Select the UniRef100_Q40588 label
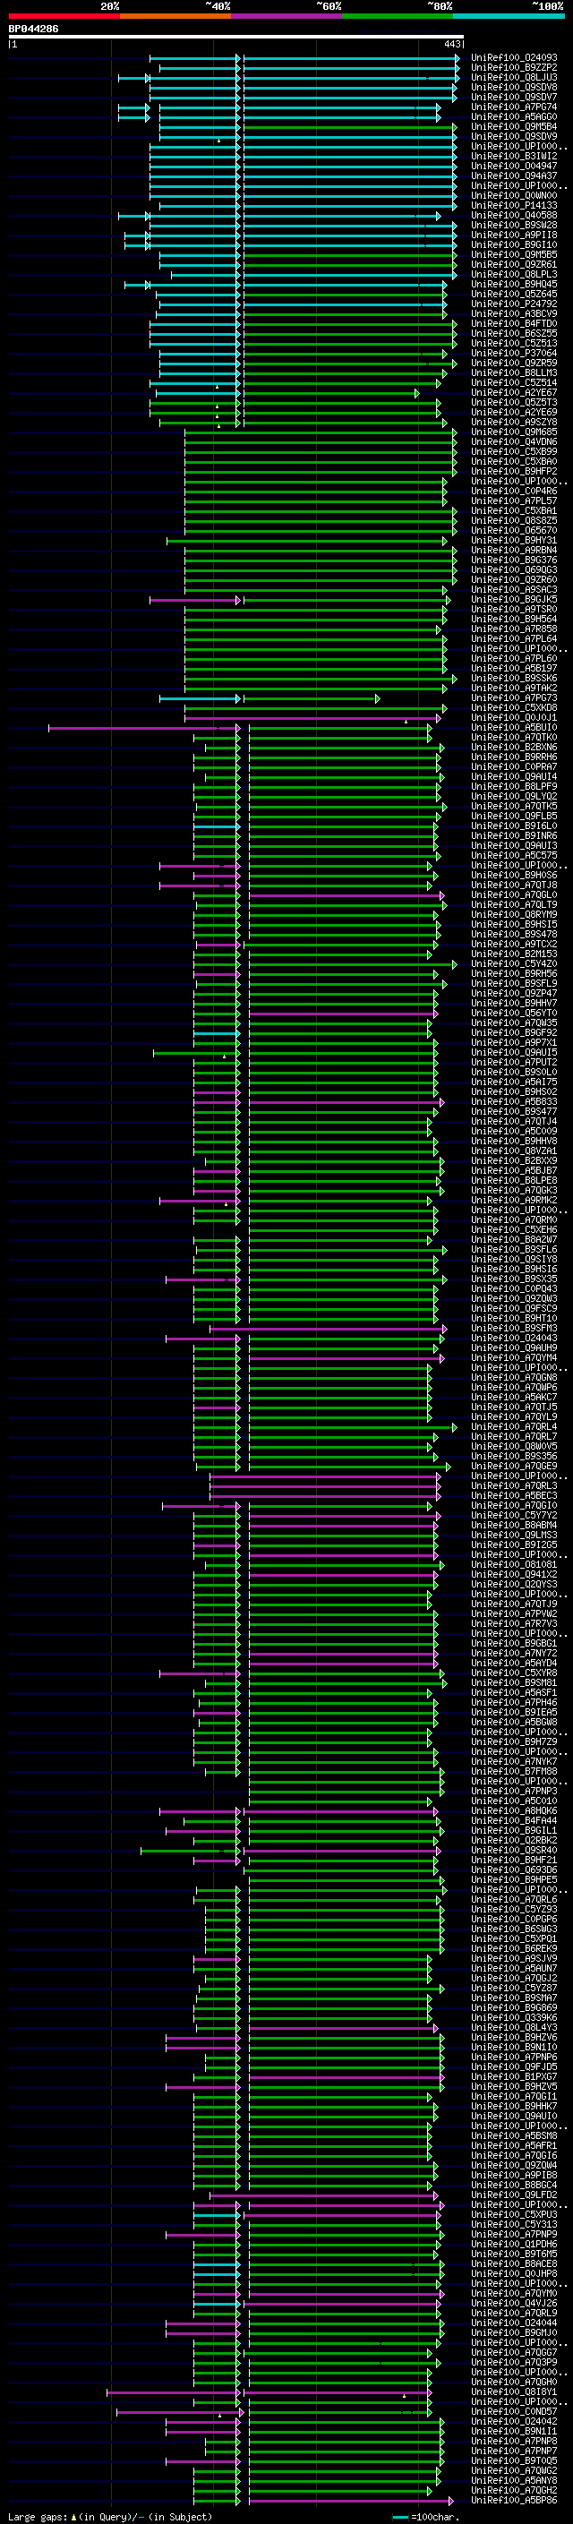This screenshot has height=2524, width=573. pyautogui.click(x=513, y=216)
